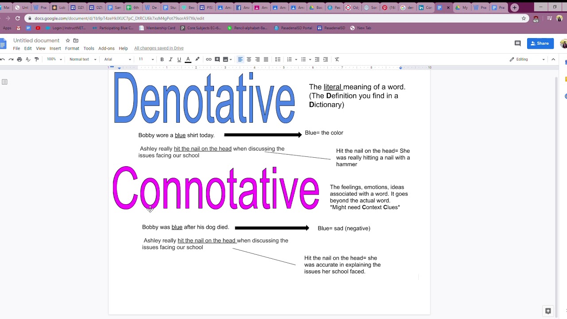Viewport: 567px width, 319px height.
Task: Add a comment from the toolbar
Action: (x=217, y=59)
